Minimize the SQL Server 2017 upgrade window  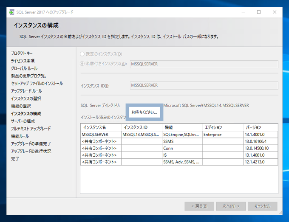click(x=243, y=12)
